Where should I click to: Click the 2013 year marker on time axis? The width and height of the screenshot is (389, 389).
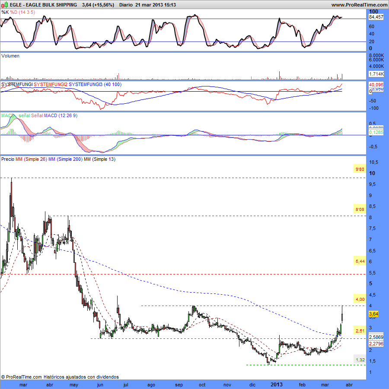pyautogui.click(x=276, y=385)
